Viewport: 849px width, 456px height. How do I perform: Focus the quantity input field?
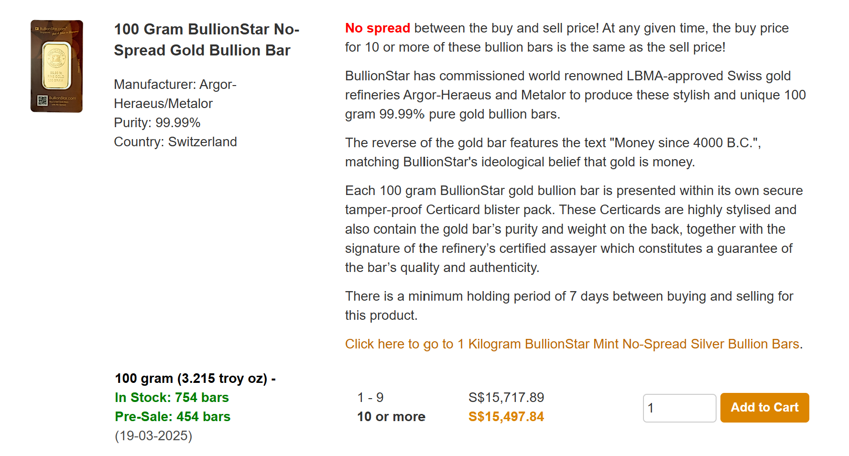point(679,408)
